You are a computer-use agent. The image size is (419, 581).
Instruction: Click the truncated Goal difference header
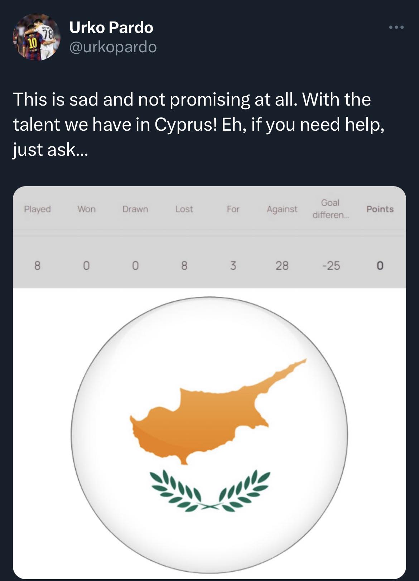[330, 209]
